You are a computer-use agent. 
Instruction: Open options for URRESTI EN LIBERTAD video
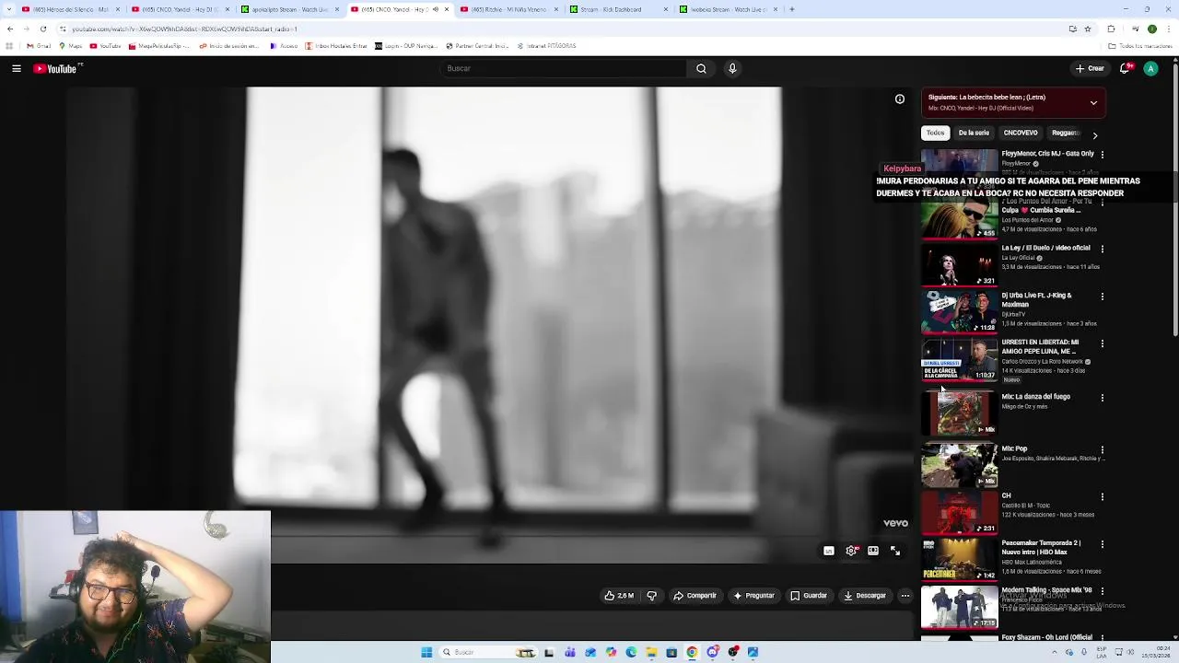tap(1103, 343)
